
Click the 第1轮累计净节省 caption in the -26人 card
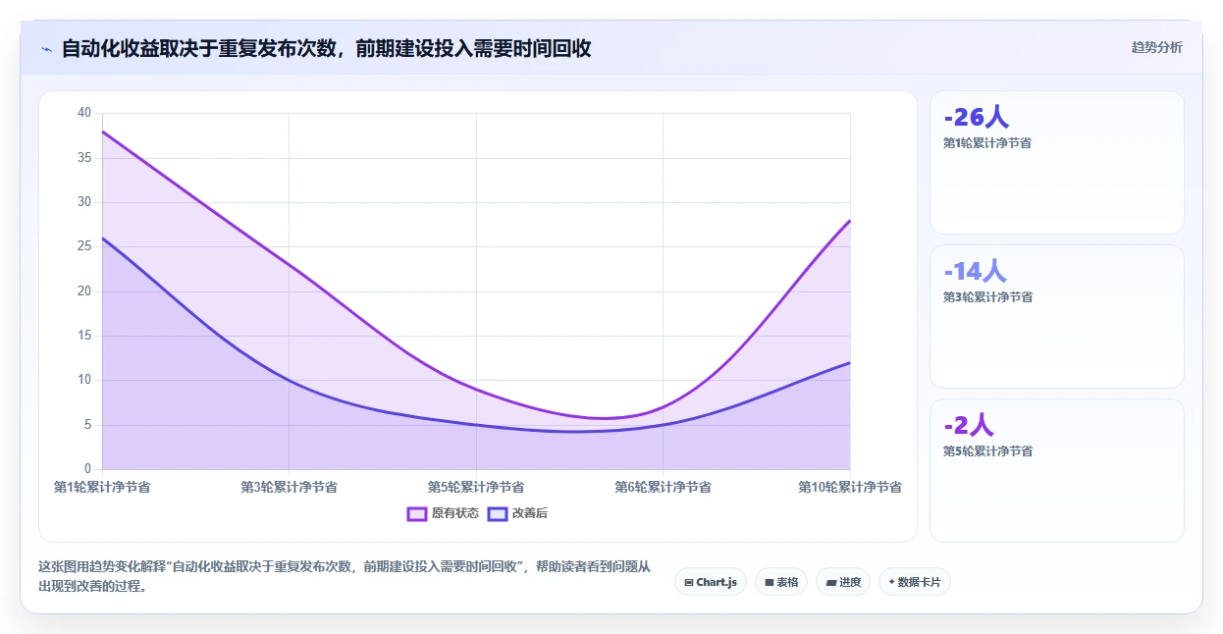pyautogui.click(x=987, y=142)
